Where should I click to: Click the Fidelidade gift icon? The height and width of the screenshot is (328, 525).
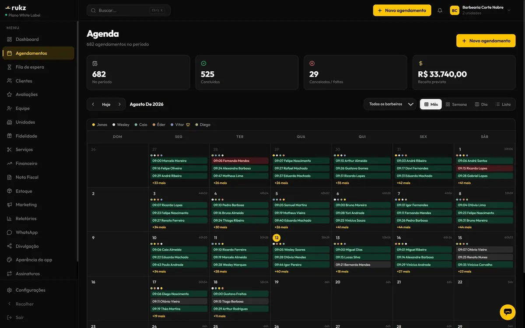[x=10, y=136]
